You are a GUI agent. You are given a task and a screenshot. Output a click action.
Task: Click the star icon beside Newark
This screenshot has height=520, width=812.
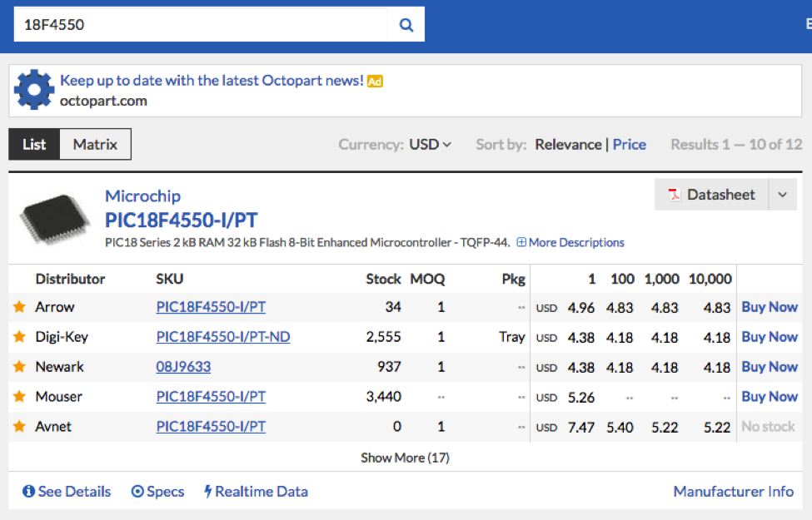pos(20,367)
